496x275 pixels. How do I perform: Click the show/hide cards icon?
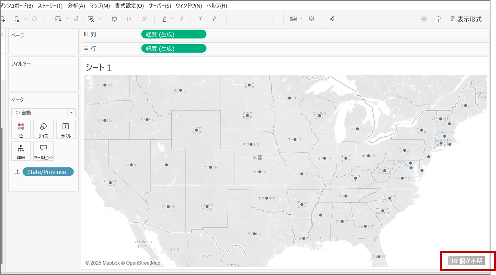click(293, 19)
